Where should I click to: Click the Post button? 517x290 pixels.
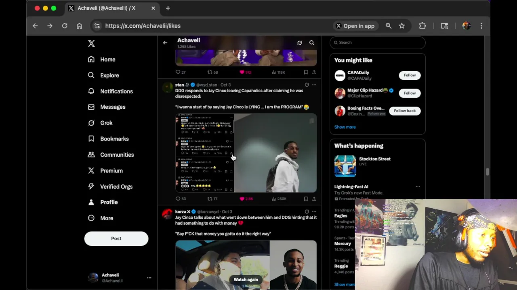pos(116,238)
